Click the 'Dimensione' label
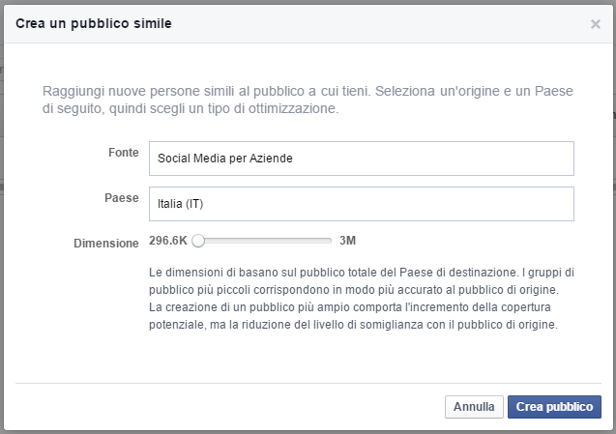The width and height of the screenshot is (616, 434). (106, 244)
